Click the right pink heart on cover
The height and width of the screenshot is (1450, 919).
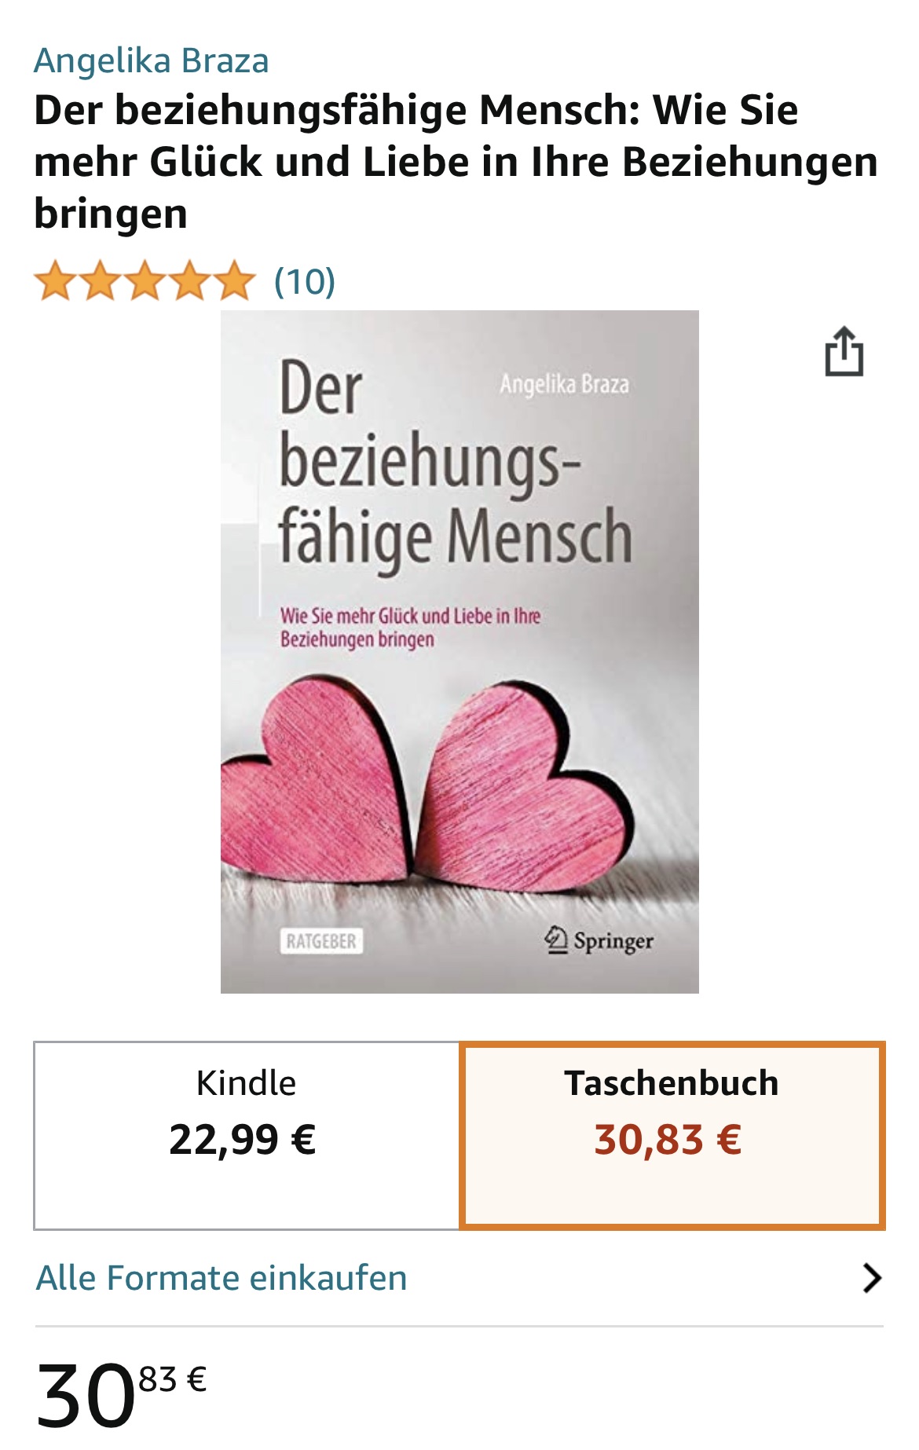(524, 785)
